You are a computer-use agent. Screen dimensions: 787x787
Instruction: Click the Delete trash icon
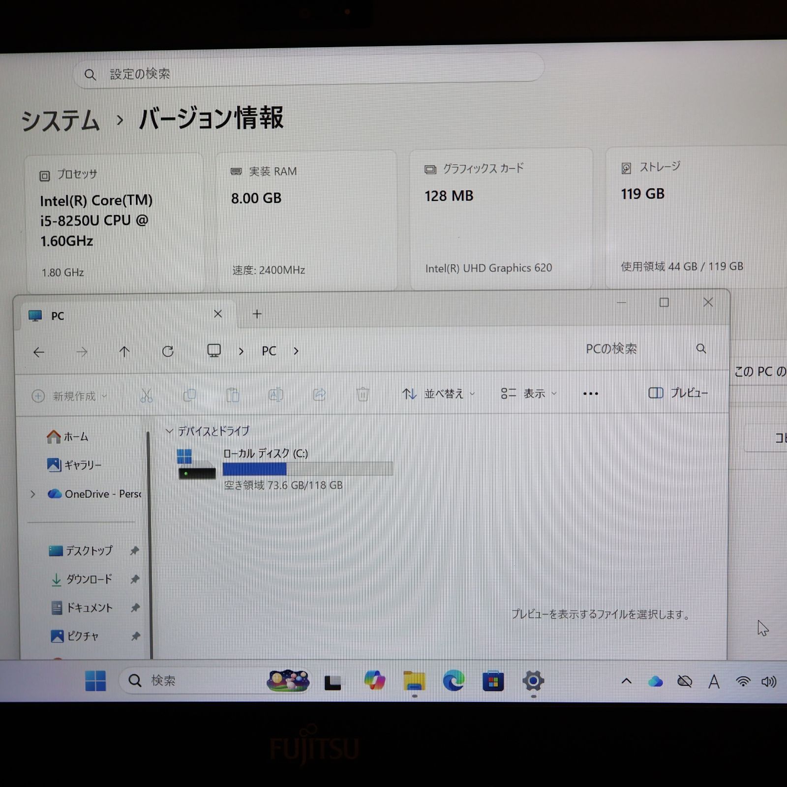pos(363,394)
